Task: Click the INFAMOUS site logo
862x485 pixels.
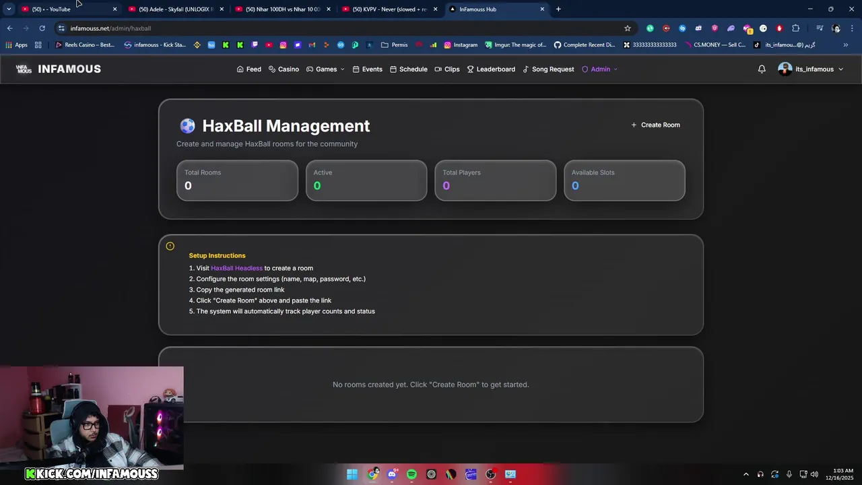Action: tap(59, 69)
